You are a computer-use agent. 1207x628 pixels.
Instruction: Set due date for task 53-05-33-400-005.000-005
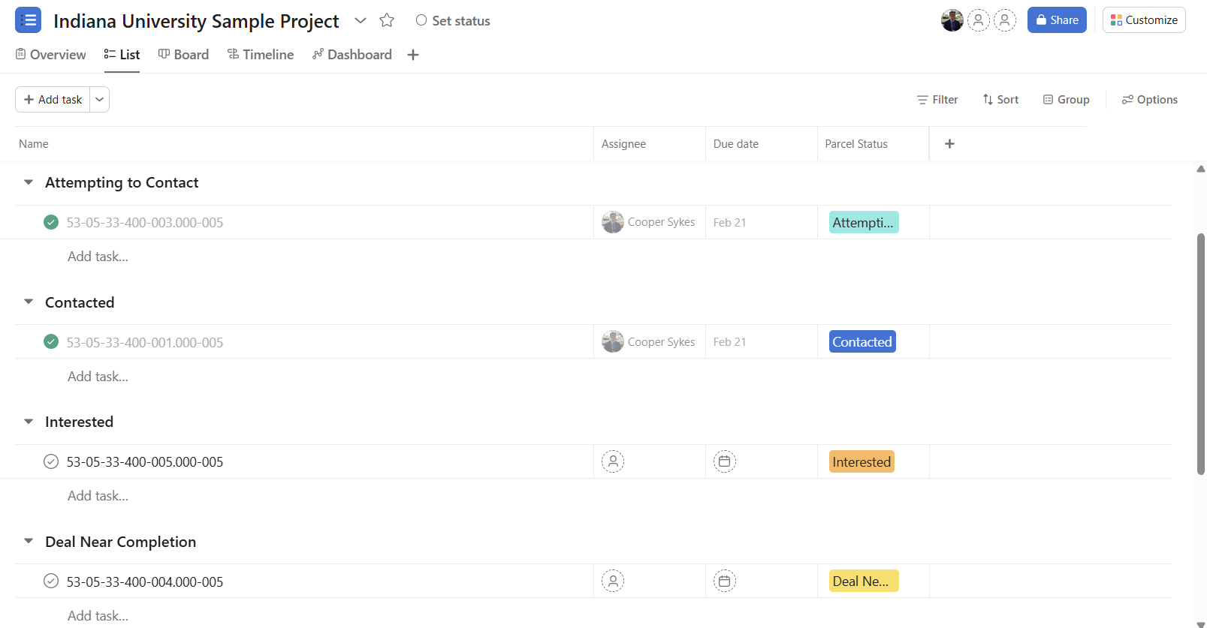tap(725, 461)
